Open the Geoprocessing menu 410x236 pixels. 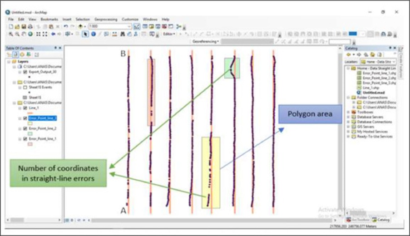coord(106,20)
